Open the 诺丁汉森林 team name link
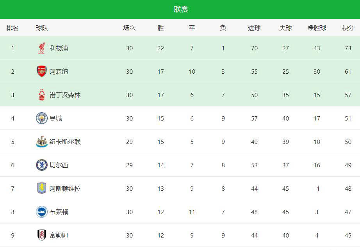The width and height of the screenshot is (360, 250). [x=65, y=95]
